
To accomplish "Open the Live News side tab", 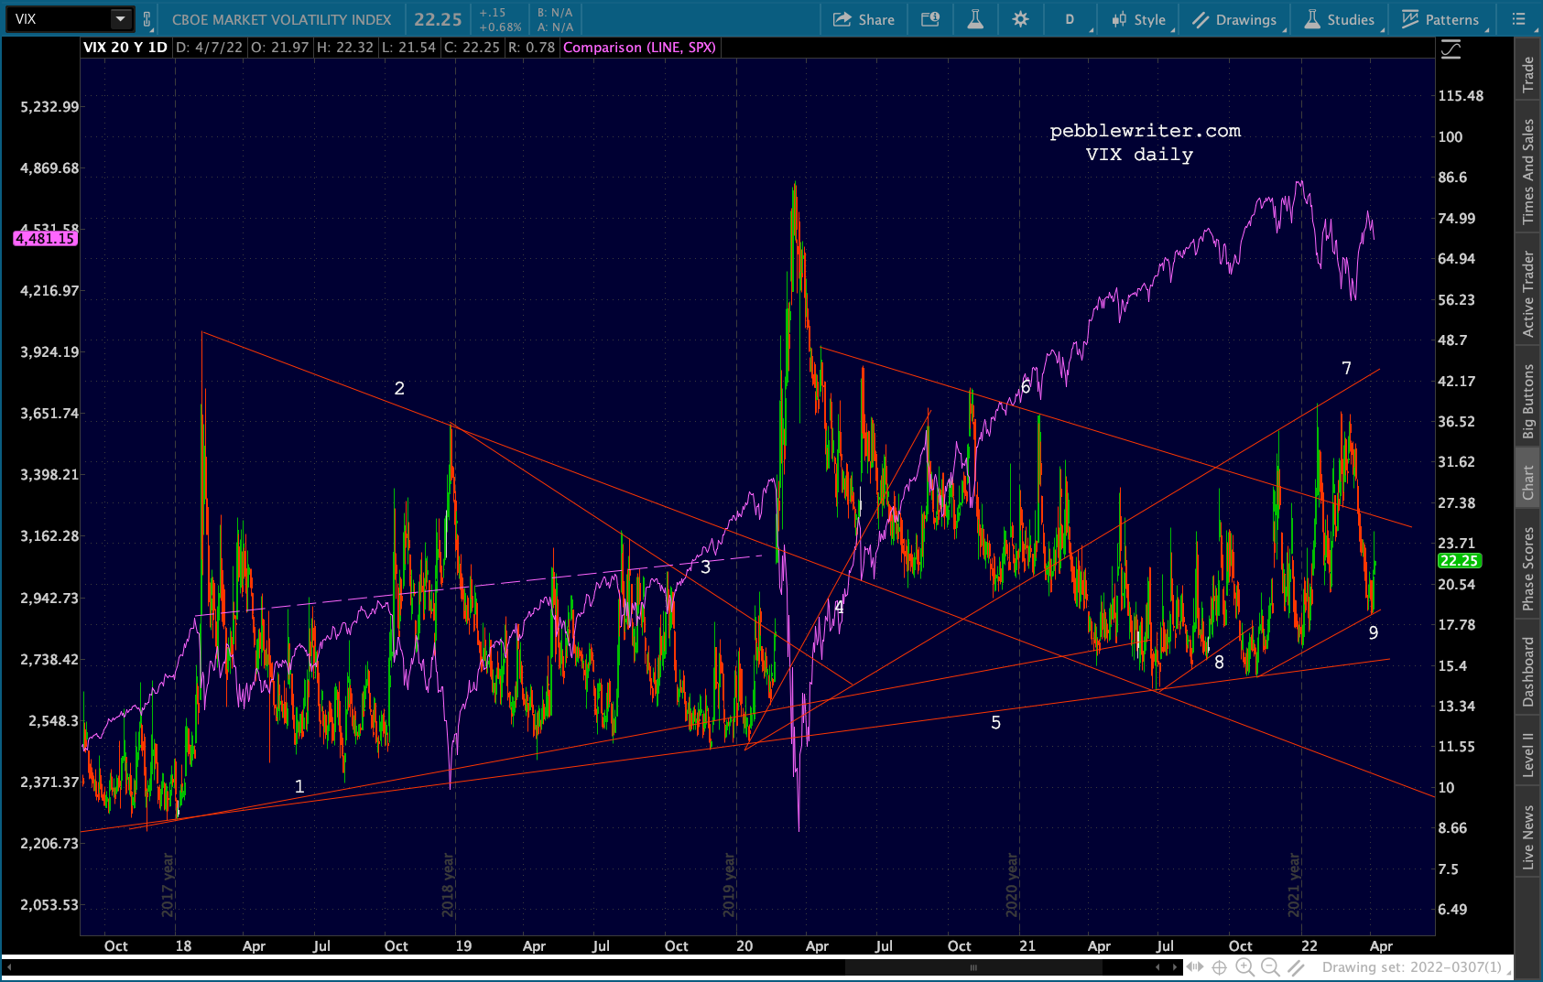I will (1527, 836).
